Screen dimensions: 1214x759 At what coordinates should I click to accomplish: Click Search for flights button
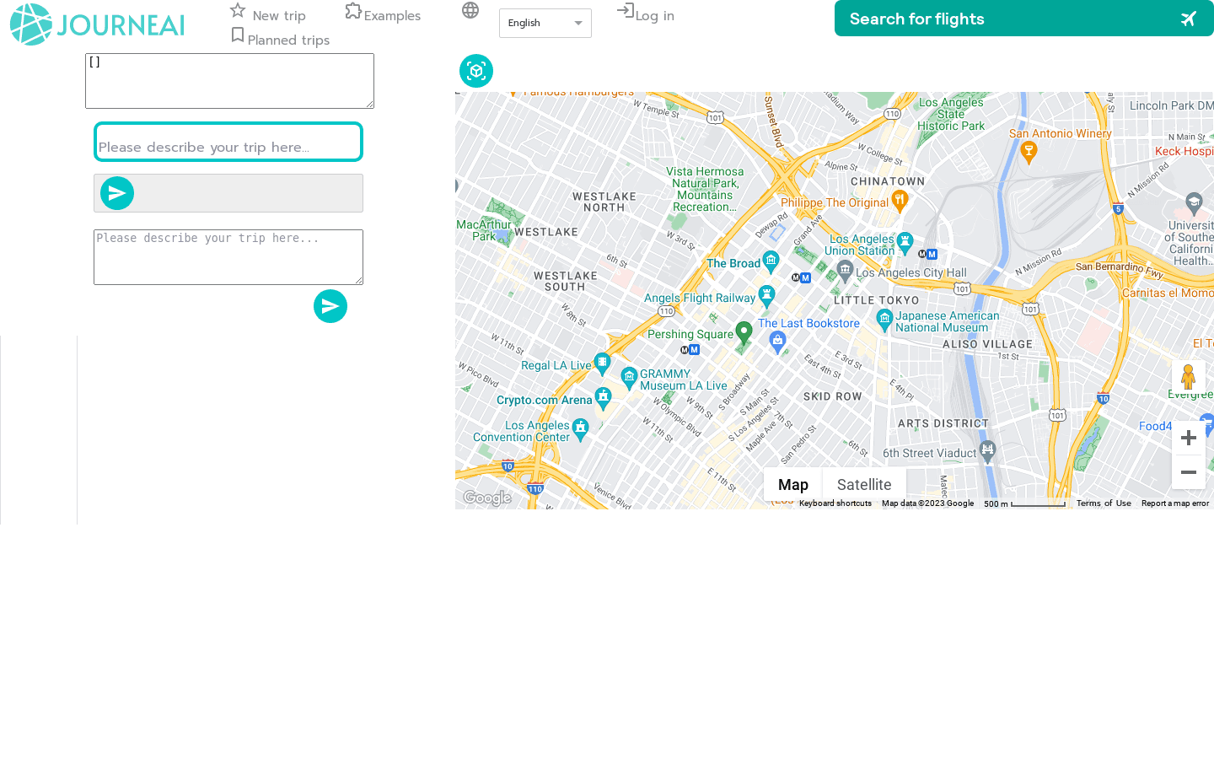(1023, 19)
